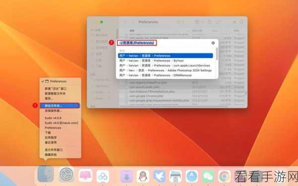Choose 隐藏其他 in Dock menu
This screenshot has width=298, height=186.
tap(51, 155)
